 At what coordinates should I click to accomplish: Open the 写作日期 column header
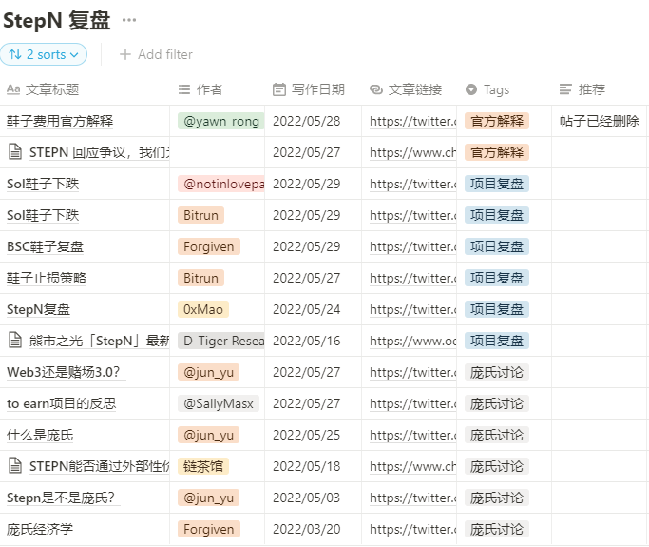(309, 89)
